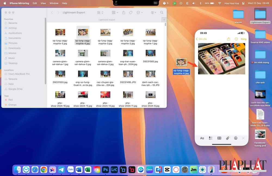Click the Tags icon in Finder toolbar

[131, 12]
